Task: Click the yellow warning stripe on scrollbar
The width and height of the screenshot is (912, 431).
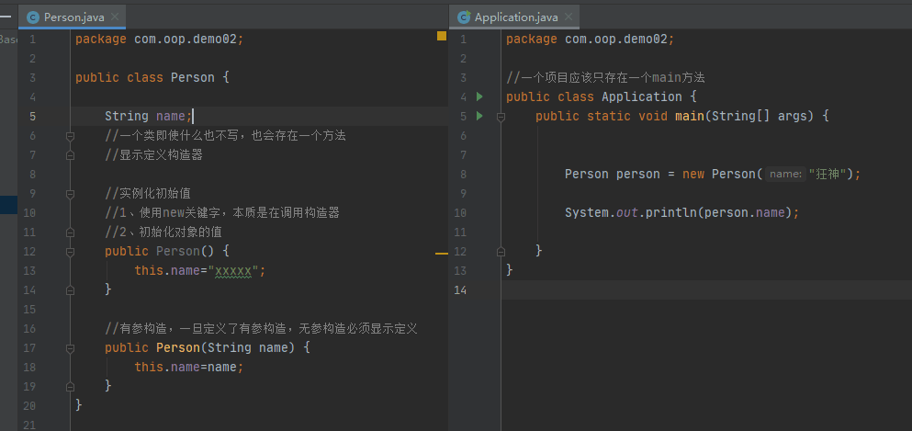Action: 441,253
